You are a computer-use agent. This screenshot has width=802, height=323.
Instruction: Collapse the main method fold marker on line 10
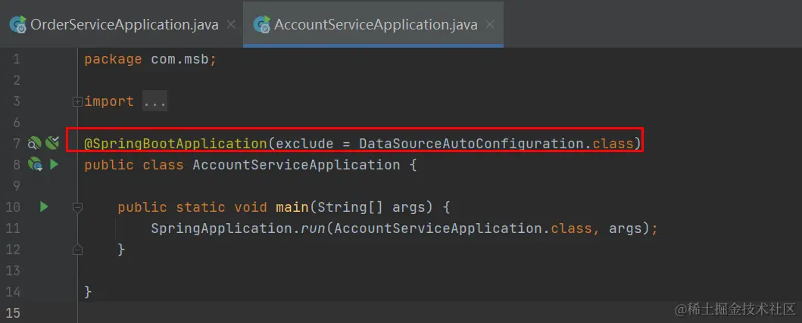(77, 207)
